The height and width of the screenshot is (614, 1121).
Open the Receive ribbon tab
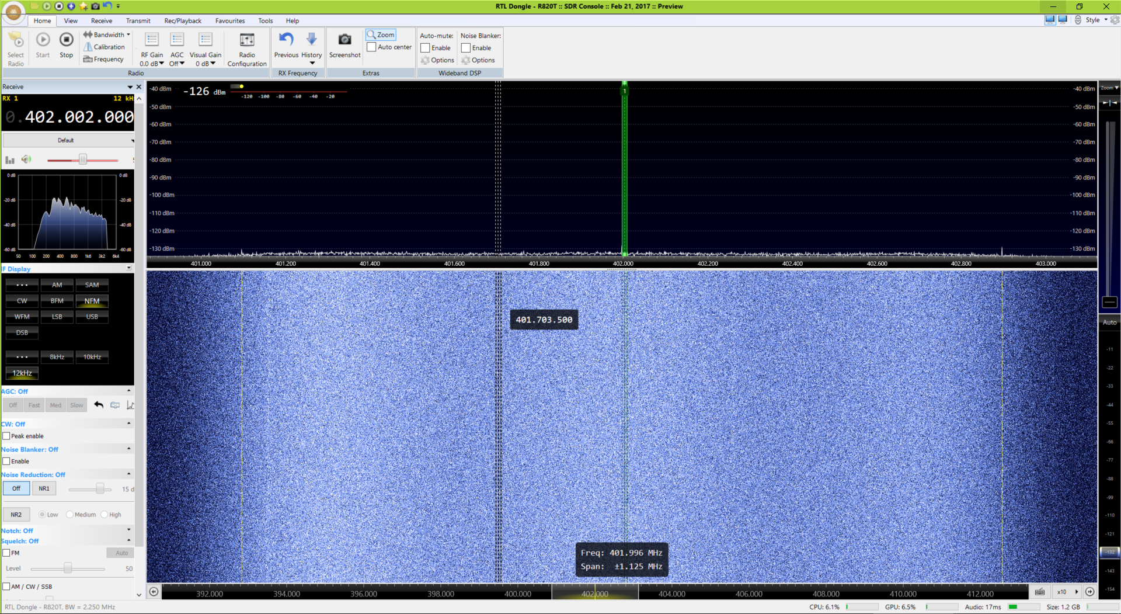click(x=102, y=20)
